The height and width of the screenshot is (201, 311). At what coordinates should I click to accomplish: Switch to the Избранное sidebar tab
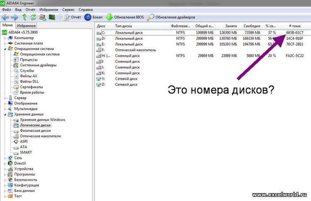point(26,26)
